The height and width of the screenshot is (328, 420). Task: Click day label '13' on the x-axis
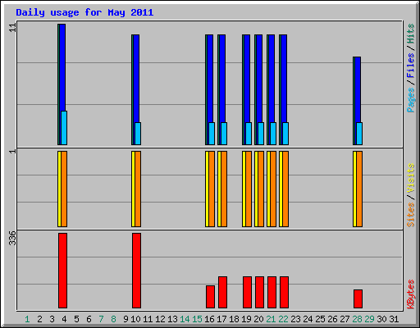[172, 319]
